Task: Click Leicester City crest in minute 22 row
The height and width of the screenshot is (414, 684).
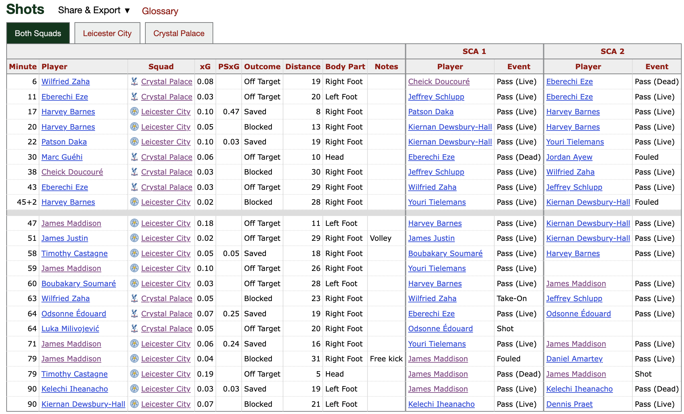Action: (134, 142)
